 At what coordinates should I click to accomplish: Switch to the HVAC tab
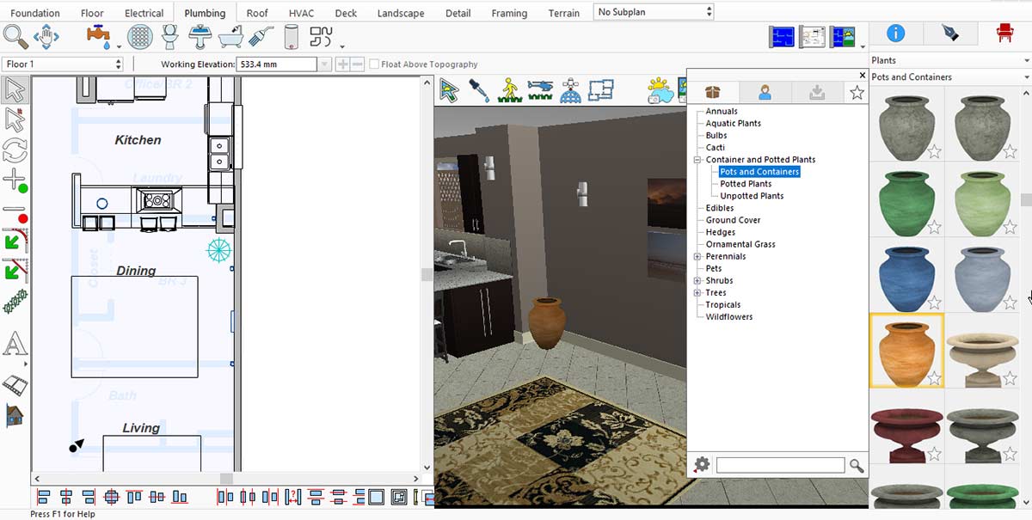click(x=302, y=13)
